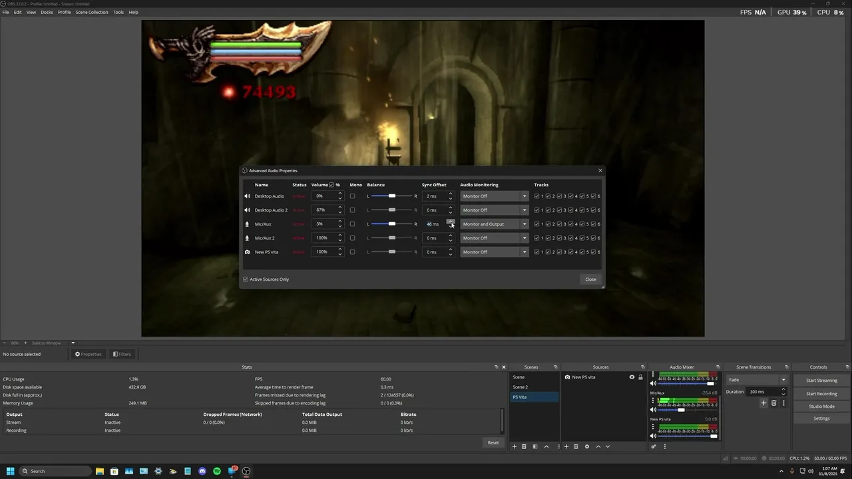Add a scene transition with plus icon
Image resolution: width=852 pixels, height=479 pixels.
click(764, 402)
